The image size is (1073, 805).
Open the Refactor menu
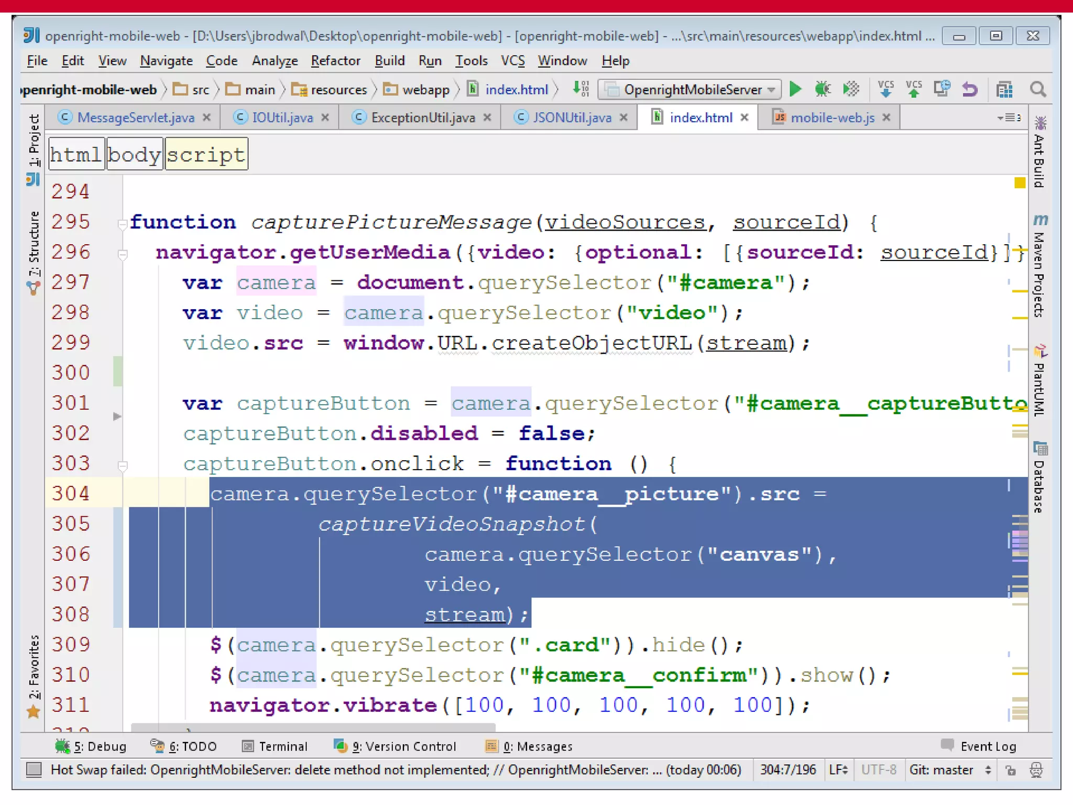(335, 61)
